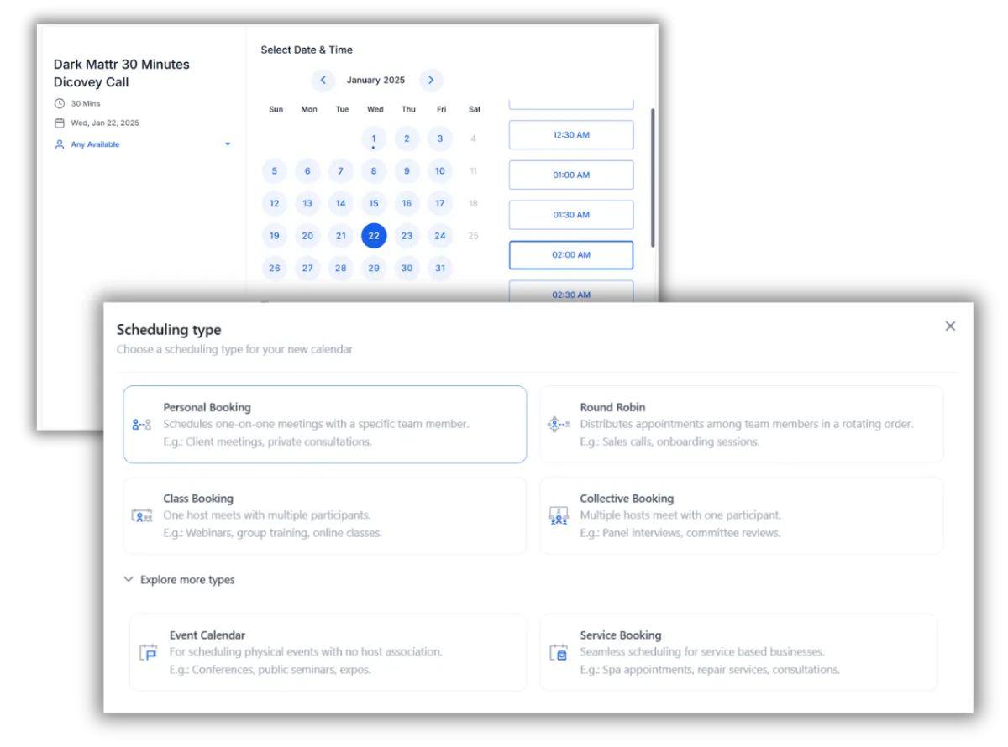Choose January 10 on the calendar
This screenshot has height=747, width=1008.
440,171
